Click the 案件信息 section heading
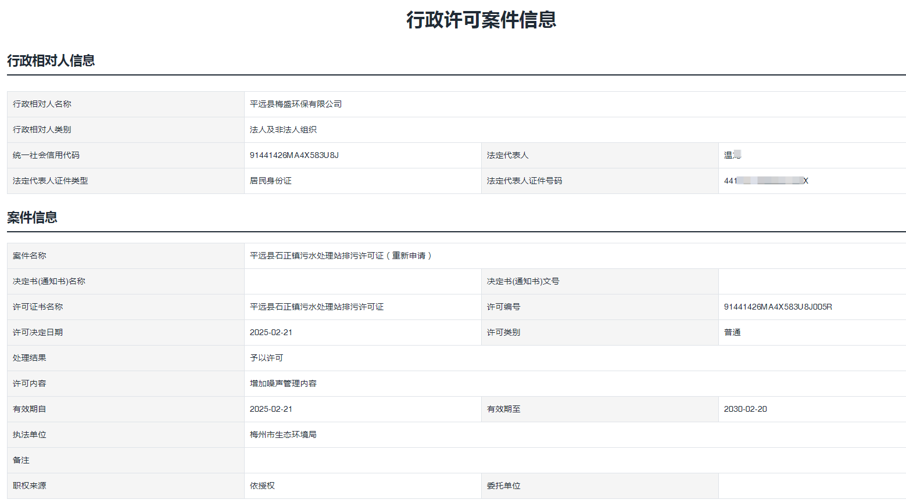This screenshot has width=906, height=503. 32,217
